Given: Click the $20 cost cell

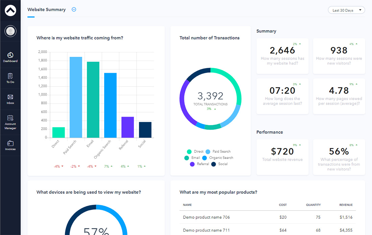Looking at the screenshot, I should [283, 217].
